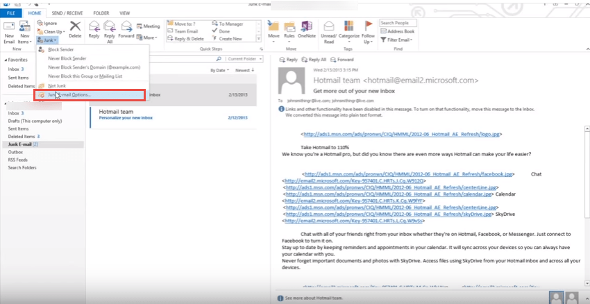Open the New Items menu
The width and height of the screenshot is (590, 304).
25,33
